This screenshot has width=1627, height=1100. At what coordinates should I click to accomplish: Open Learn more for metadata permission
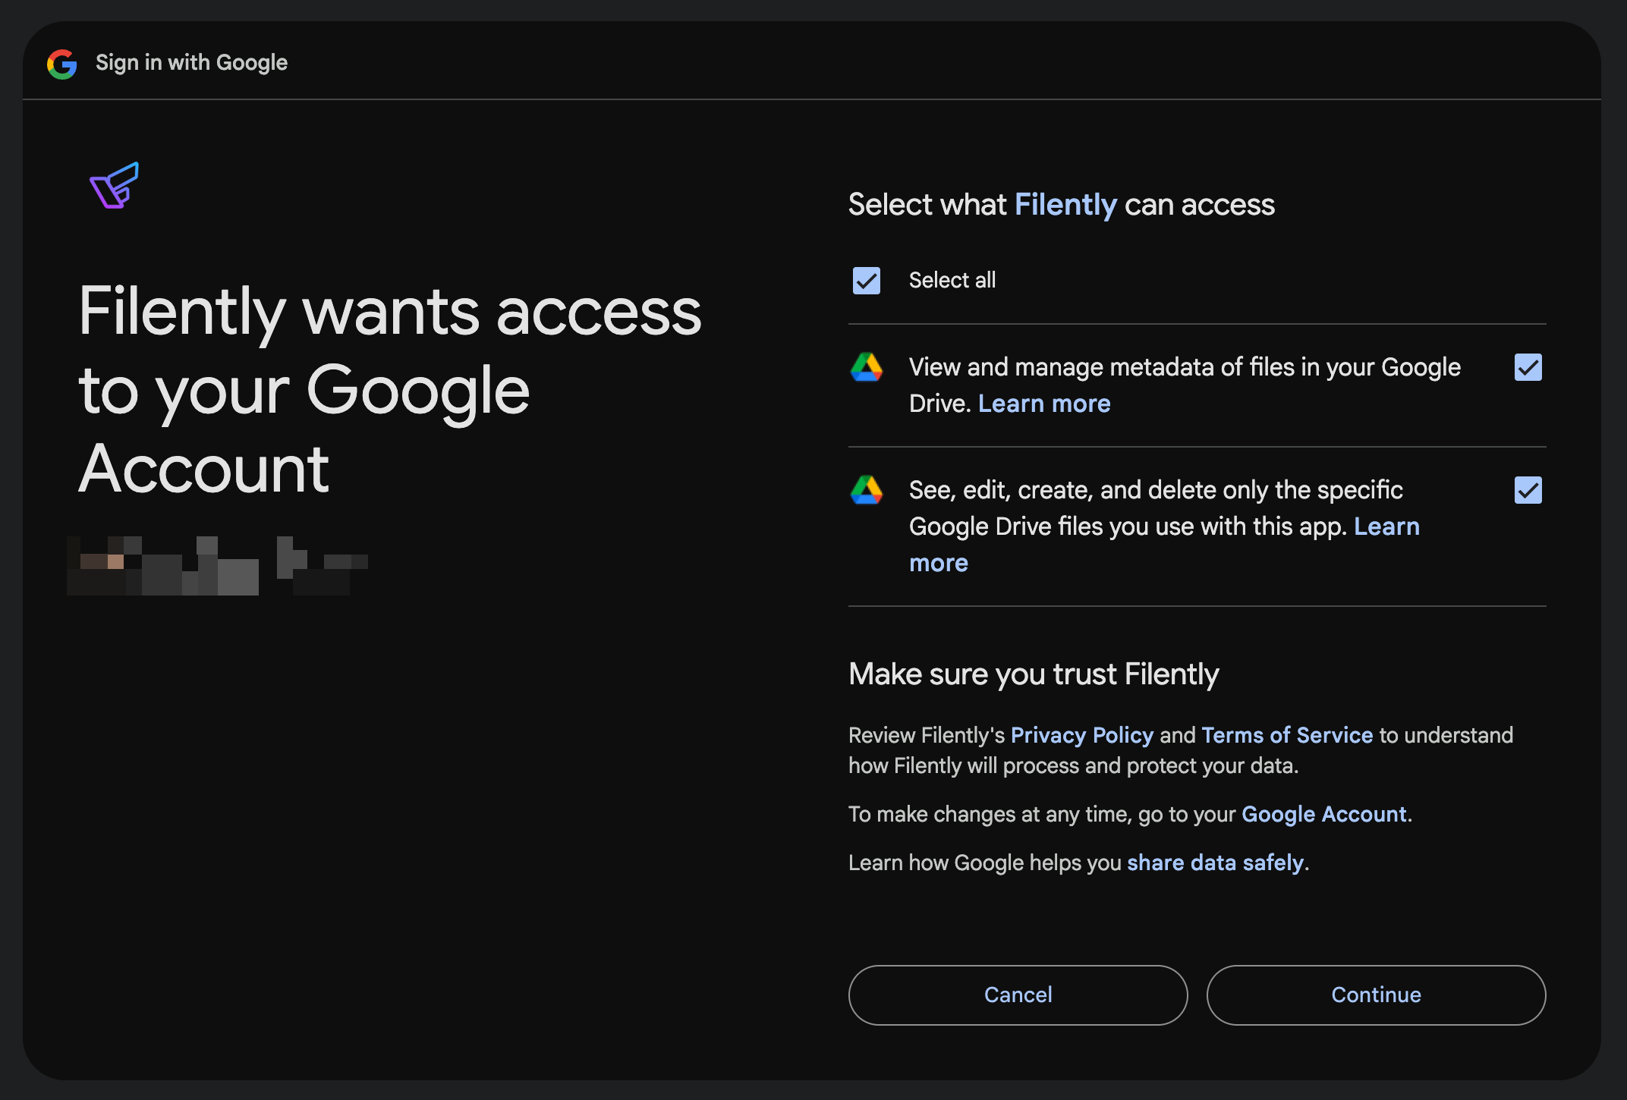[x=1044, y=404]
